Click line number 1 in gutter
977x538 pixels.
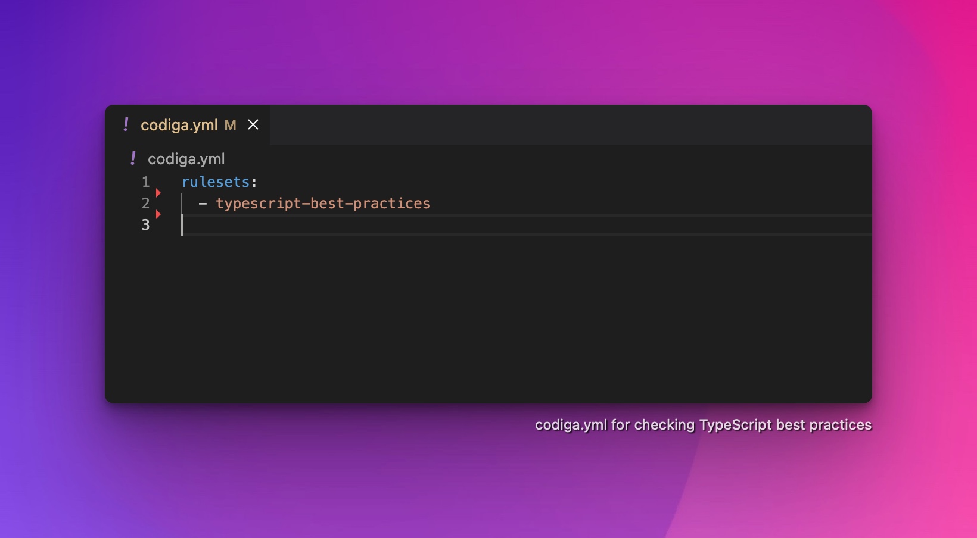[146, 182]
